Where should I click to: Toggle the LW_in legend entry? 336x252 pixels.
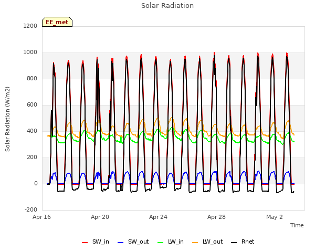(x=171, y=241)
